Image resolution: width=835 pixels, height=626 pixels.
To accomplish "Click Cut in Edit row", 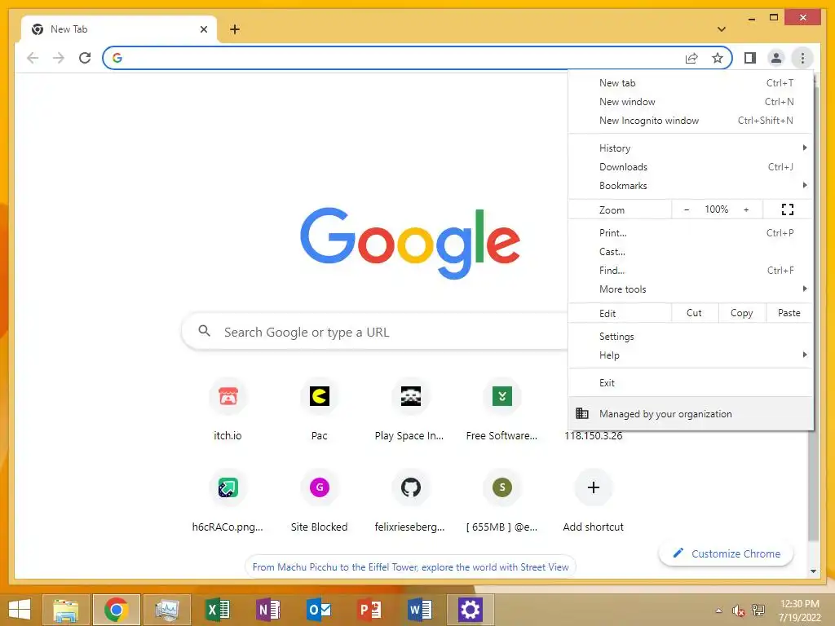I will [695, 313].
